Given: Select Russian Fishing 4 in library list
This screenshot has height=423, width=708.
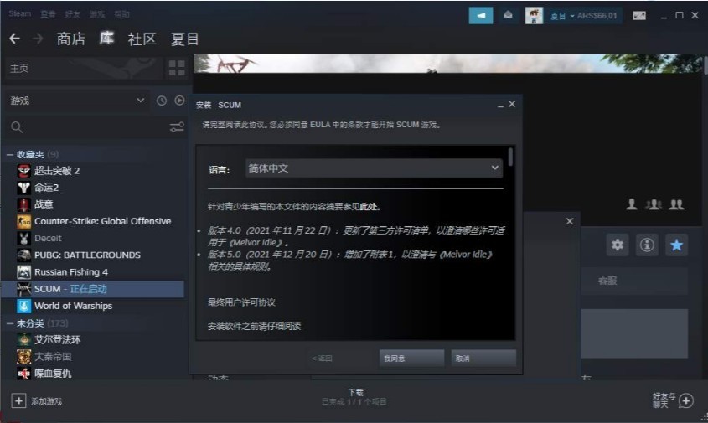Looking at the screenshot, I should [71, 272].
